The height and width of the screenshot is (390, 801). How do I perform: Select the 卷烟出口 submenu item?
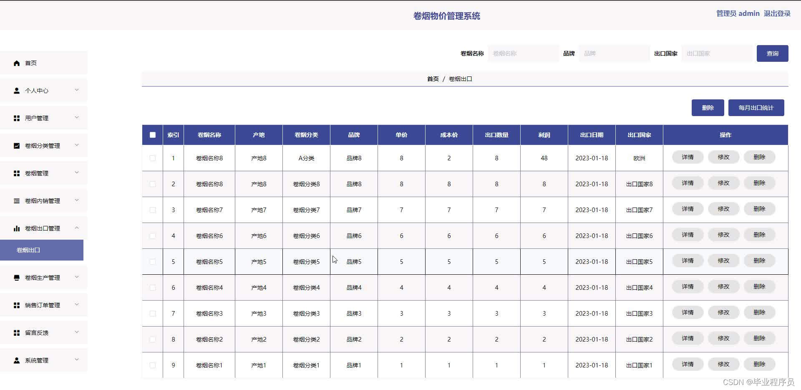(x=42, y=250)
